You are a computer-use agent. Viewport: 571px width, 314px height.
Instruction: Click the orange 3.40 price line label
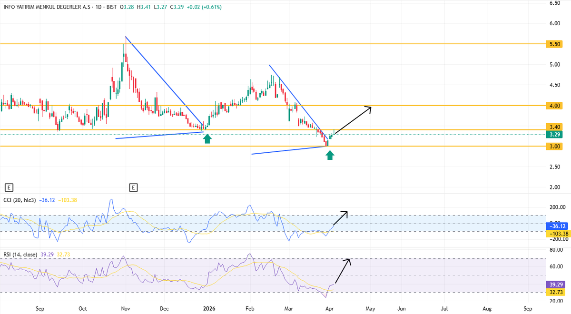[554, 127]
